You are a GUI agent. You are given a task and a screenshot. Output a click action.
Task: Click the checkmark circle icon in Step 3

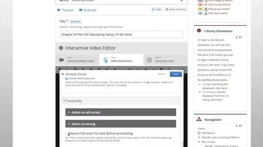click(x=149, y=60)
